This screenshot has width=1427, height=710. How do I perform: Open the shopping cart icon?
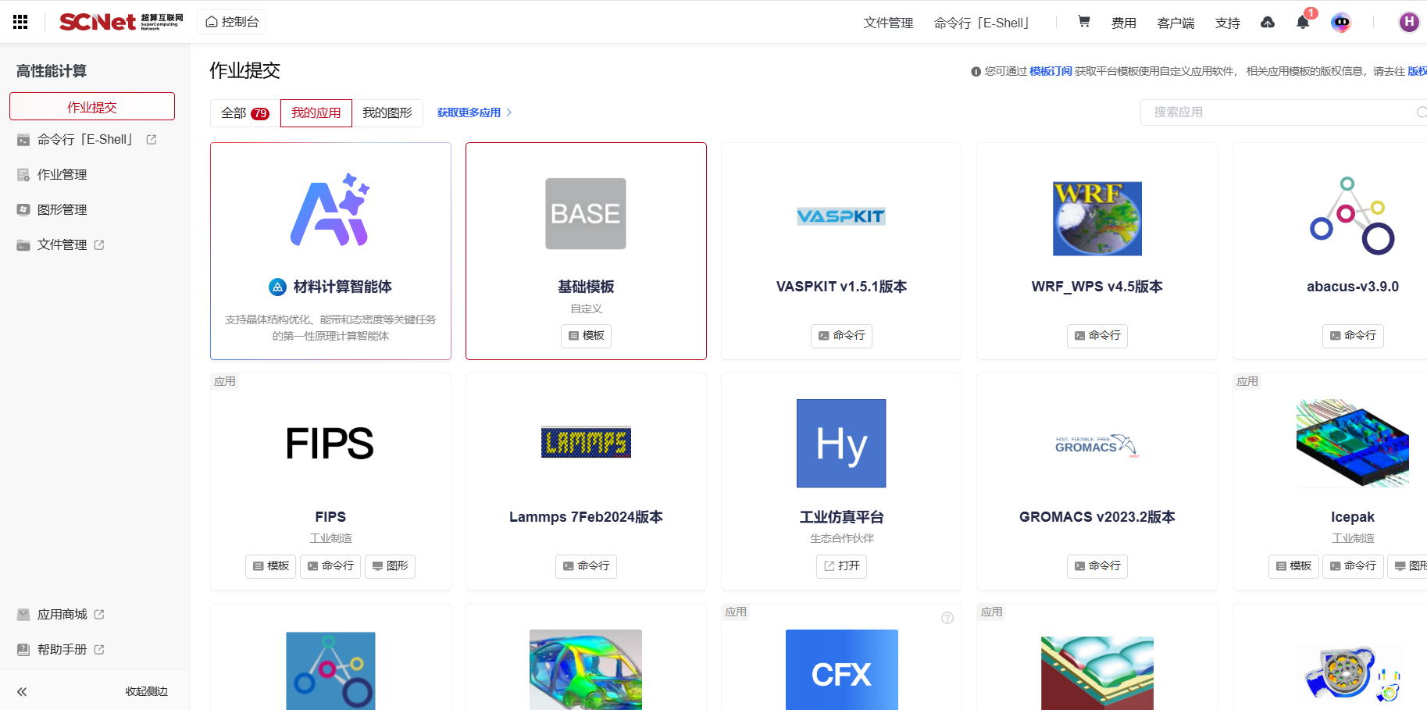(1084, 22)
